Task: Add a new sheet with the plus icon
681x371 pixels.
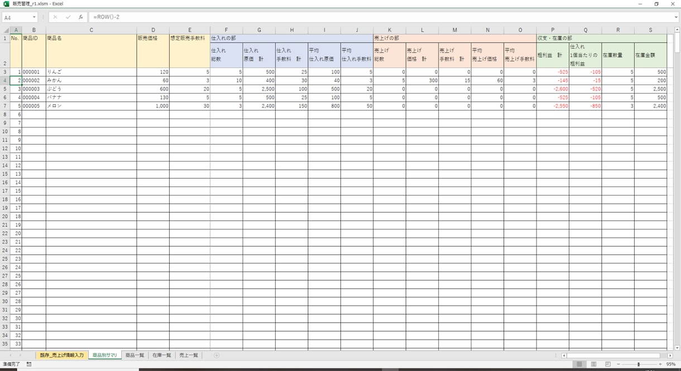Action: click(x=217, y=355)
